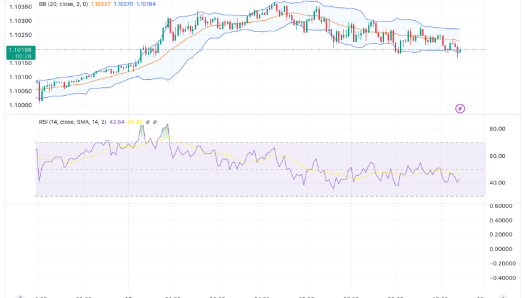Image resolution: width=525 pixels, height=298 pixels.
Task: Click the purple RSI value 42.64
Action: [x=117, y=122]
